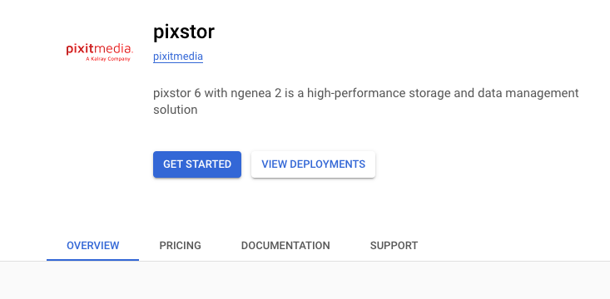610x299 pixels.
Task: Click 'ngenea 2' in the product description
Action: (x=256, y=94)
